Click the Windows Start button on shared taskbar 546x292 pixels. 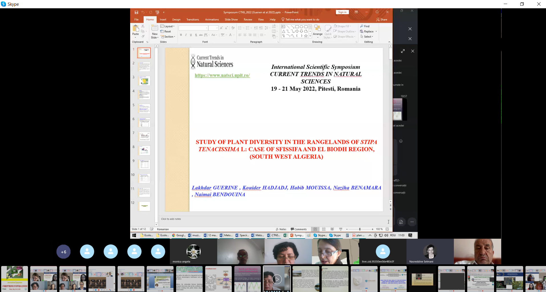(x=134, y=235)
